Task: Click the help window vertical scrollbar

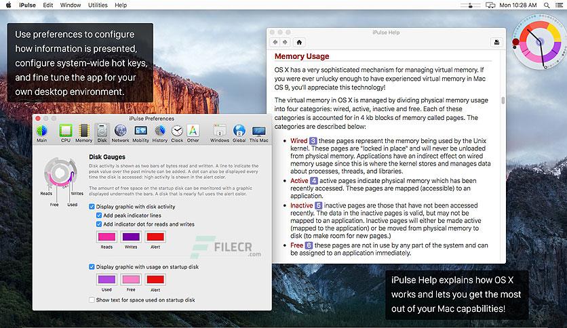Action: [x=503, y=100]
